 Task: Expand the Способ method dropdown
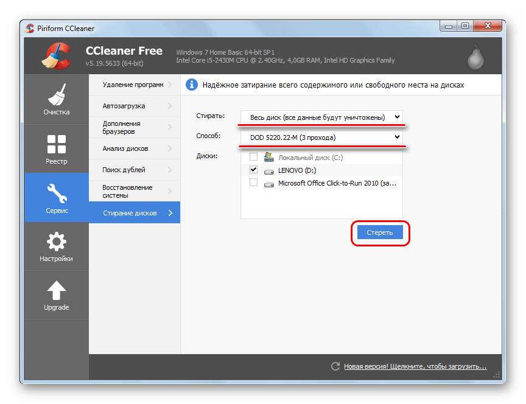[321, 138]
